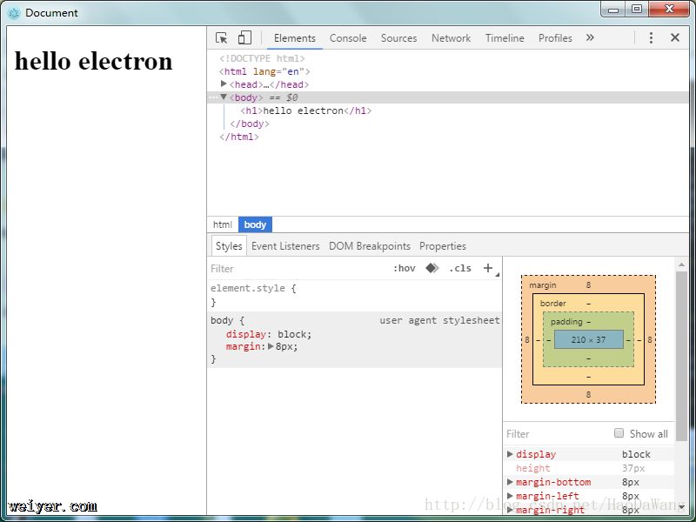Click the bottom margin value 8 in box model

589,395
